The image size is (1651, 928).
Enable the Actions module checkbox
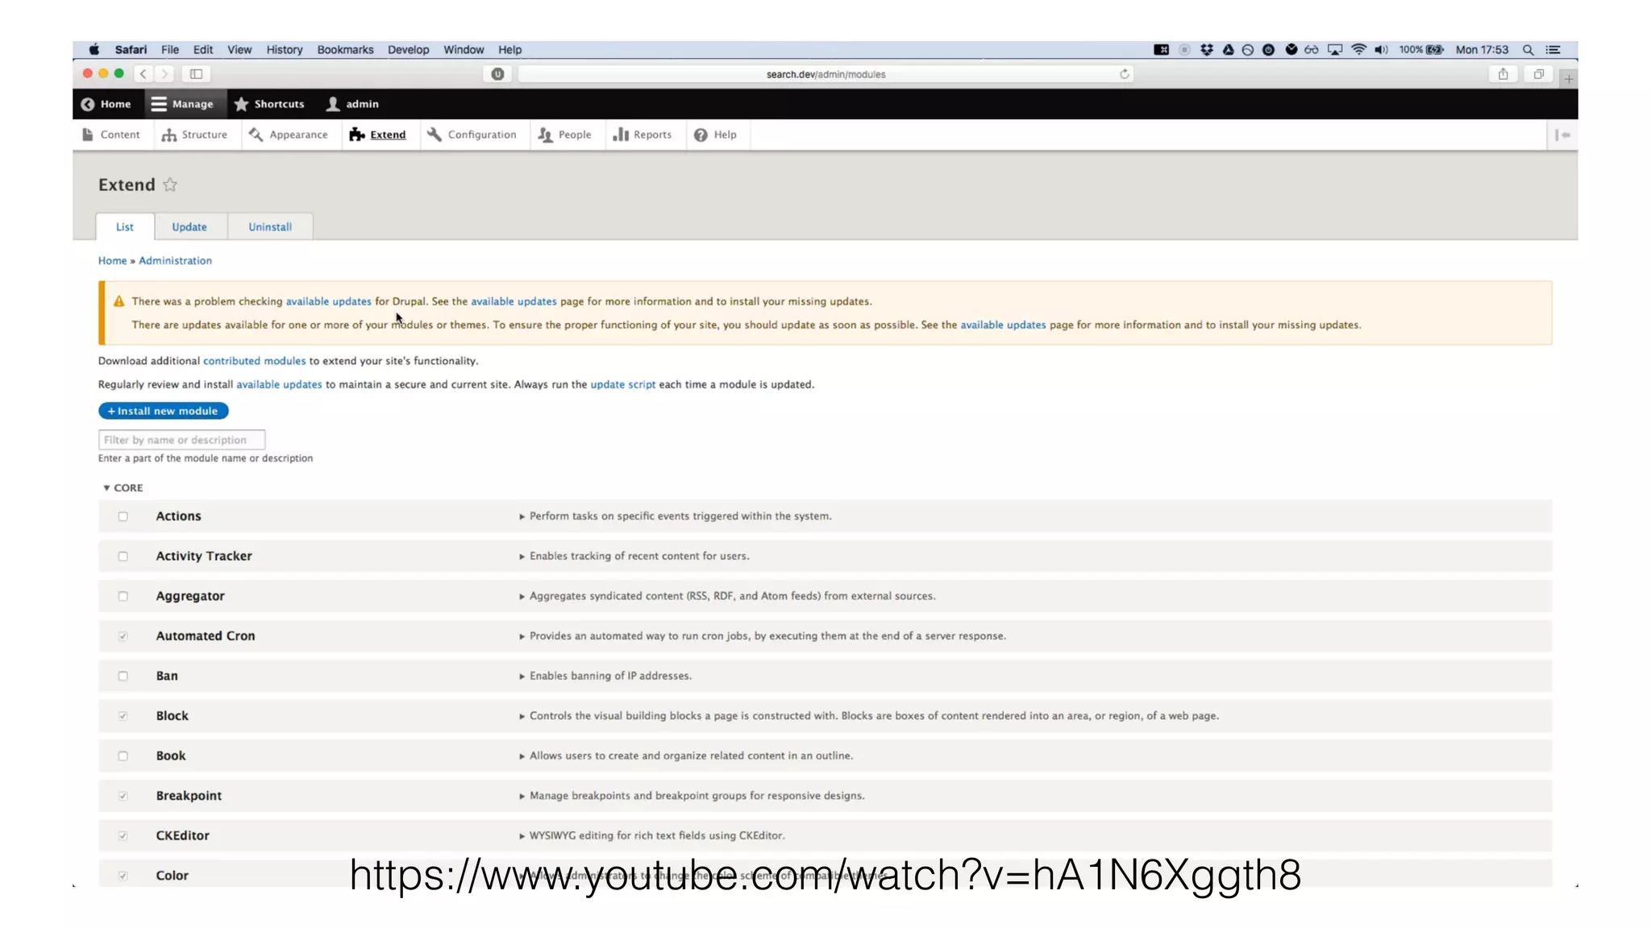pyautogui.click(x=123, y=516)
